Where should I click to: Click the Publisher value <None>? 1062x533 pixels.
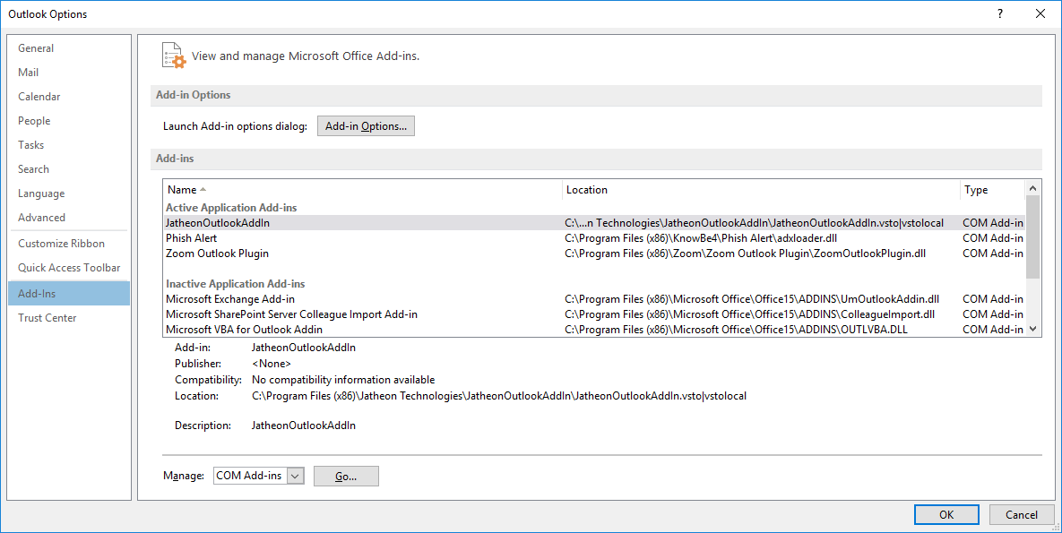tap(271, 364)
